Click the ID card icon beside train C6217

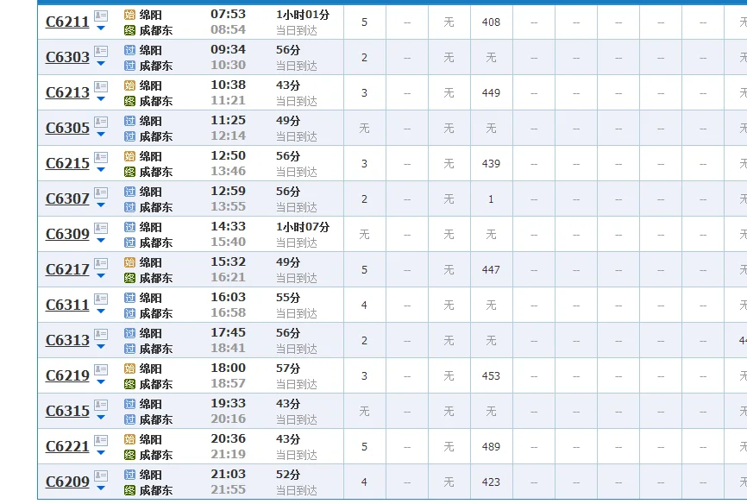(101, 263)
